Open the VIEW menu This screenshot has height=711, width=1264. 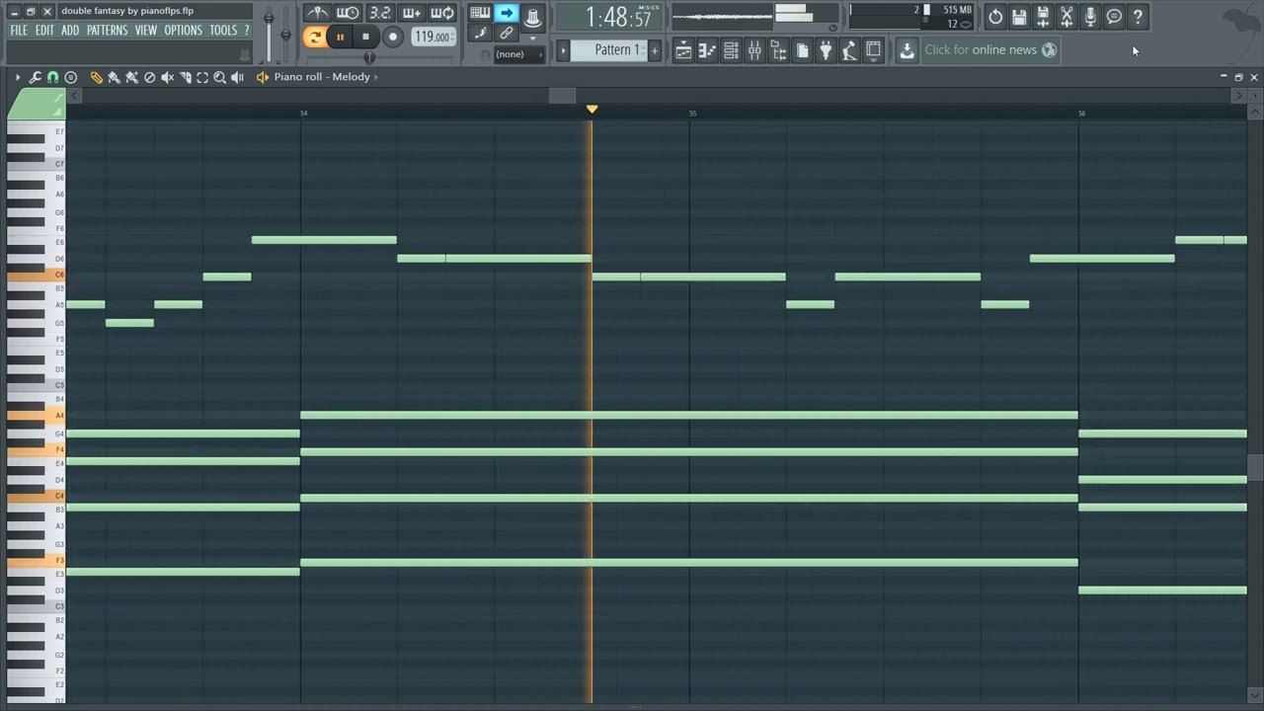tap(146, 31)
